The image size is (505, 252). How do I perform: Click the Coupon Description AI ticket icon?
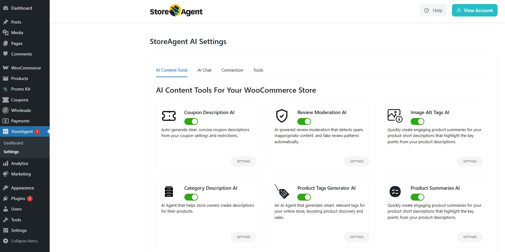(169, 116)
